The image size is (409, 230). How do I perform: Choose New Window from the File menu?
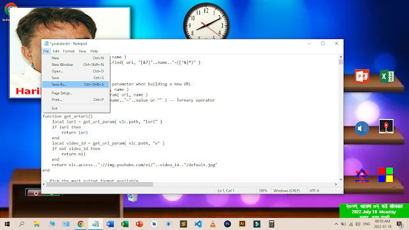click(x=75, y=65)
